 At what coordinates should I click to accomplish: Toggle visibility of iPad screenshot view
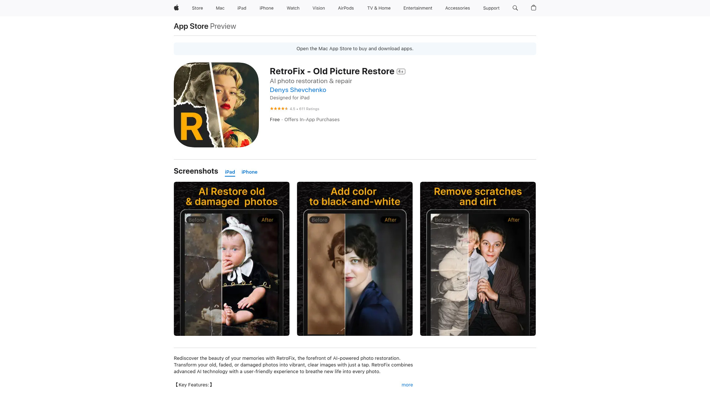[230, 172]
